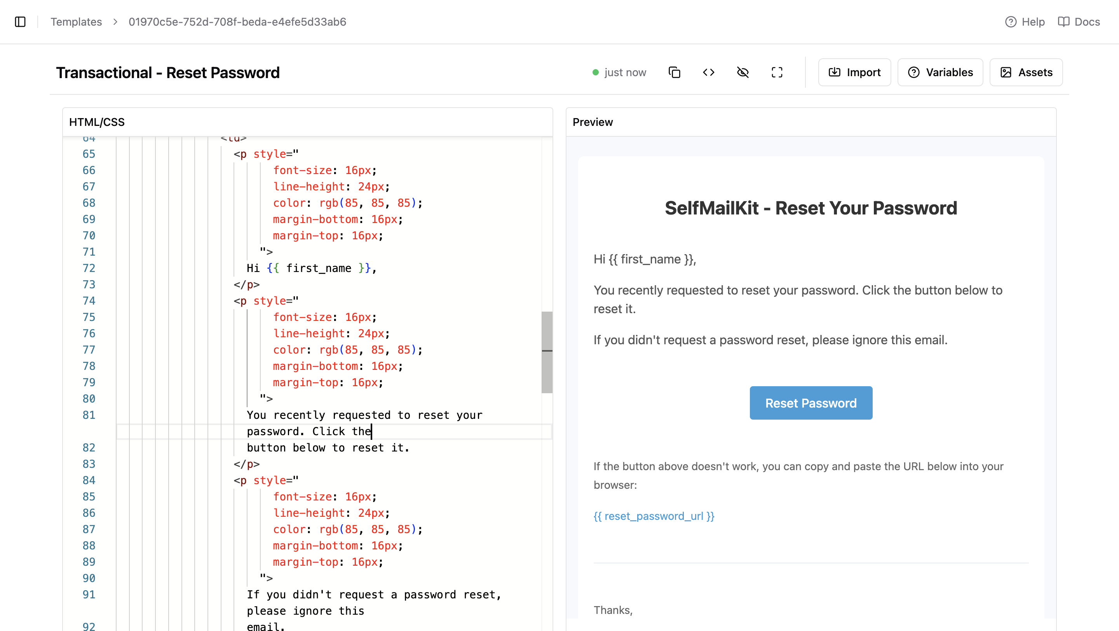Click the Help question-mark icon
This screenshot has width=1119, height=631.
tap(1011, 22)
